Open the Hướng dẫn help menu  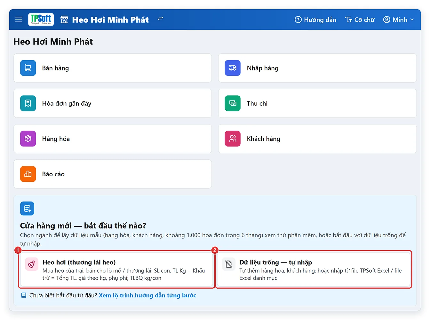[315, 20]
